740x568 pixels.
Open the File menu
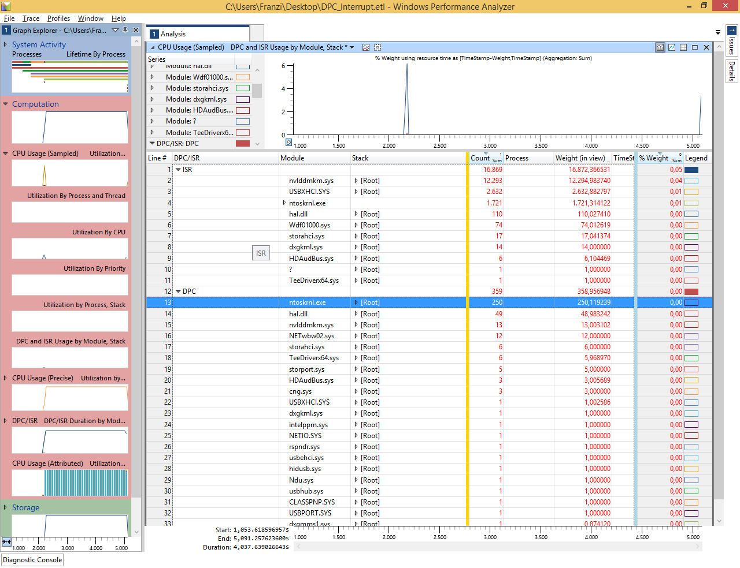coord(9,18)
